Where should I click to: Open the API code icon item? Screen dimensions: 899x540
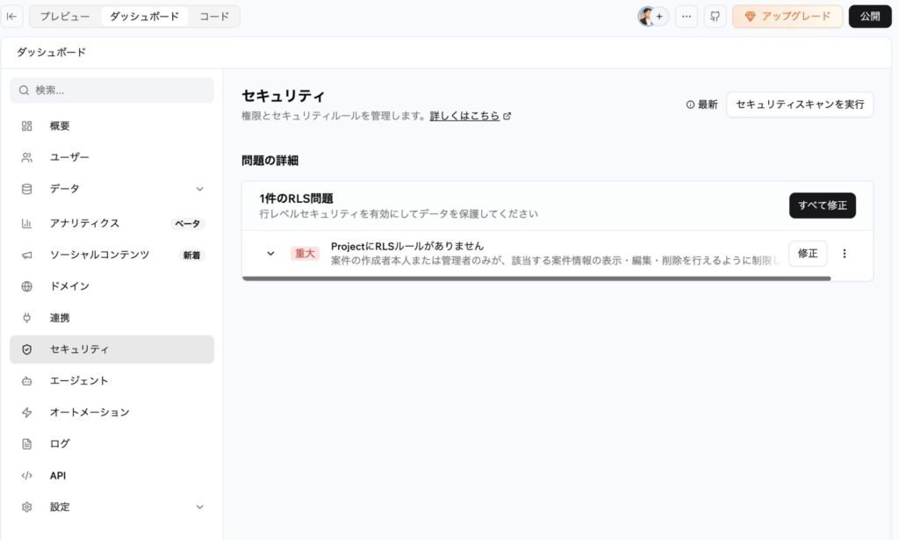(x=27, y=476)
